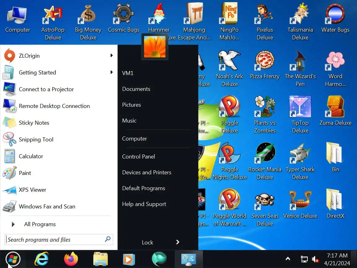Open Windows Explorer from taskbar
Viewport: 357px width, 268px height.
100,259
